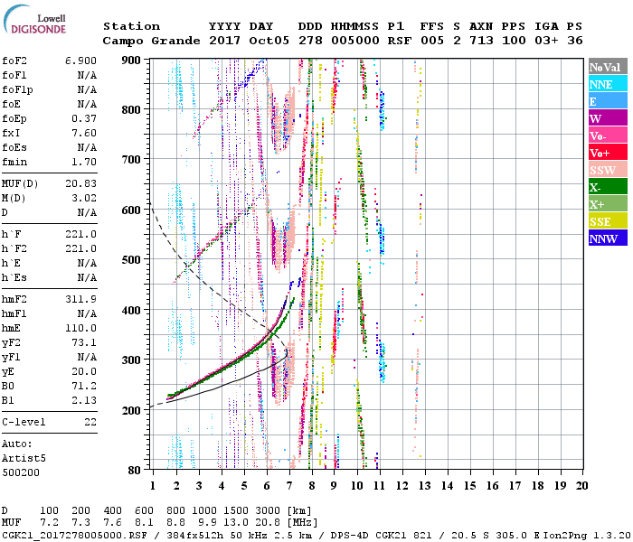
Task: Click the day number 278
Action: pyautogui.click(x=310, y=41)
